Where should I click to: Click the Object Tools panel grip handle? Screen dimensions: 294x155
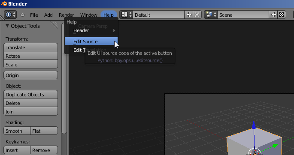point(54,25)
